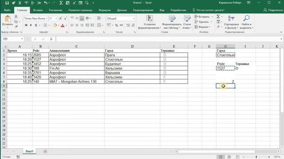Screen dimensions: 284x159
Task: Open font color dropdown arrow
Action: [x=66, y=25]
